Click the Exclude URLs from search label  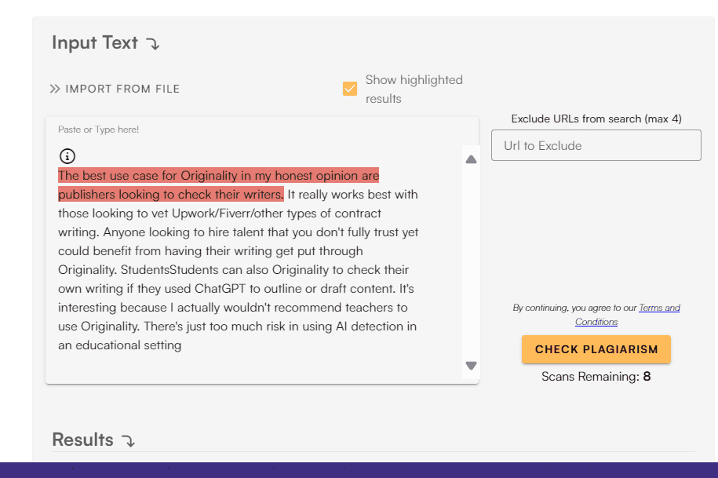click(x=596, y=119)
